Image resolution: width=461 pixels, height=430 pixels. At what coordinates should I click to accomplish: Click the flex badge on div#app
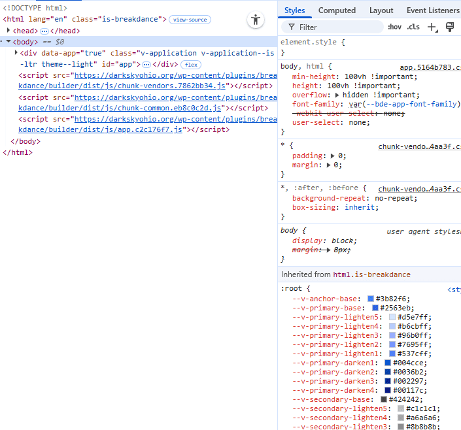(191, 65)
